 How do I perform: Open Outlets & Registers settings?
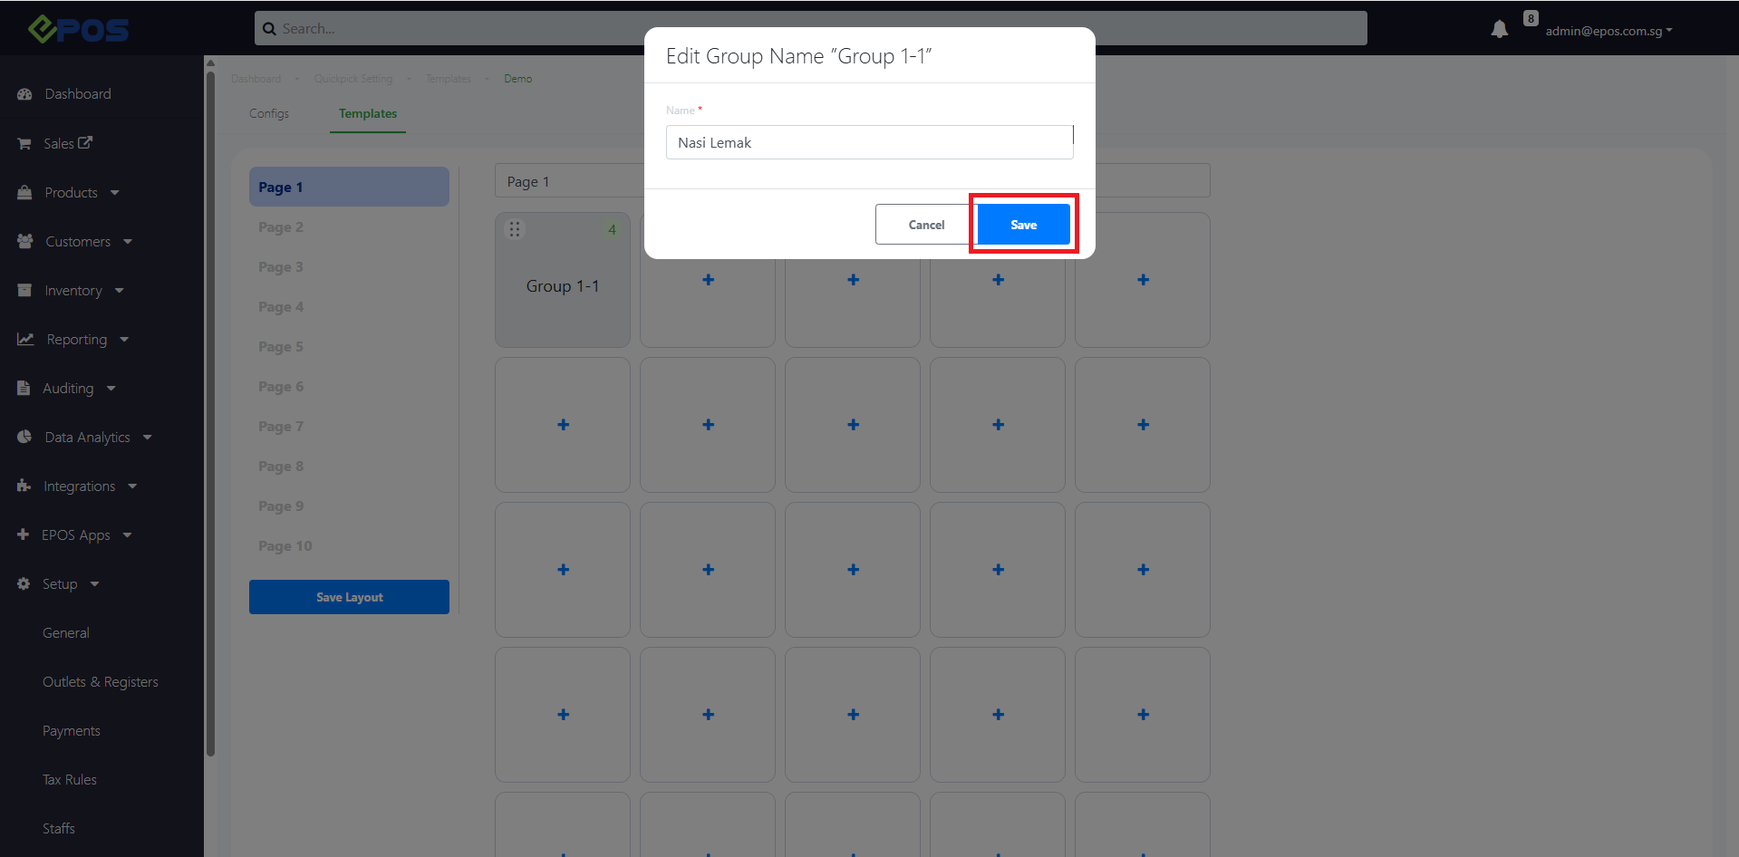click(101, 682)
